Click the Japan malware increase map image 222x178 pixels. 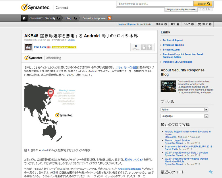click(x=50, y=112)
